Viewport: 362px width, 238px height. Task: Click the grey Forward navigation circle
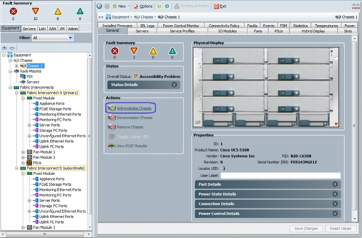click(x=107, y=6)
